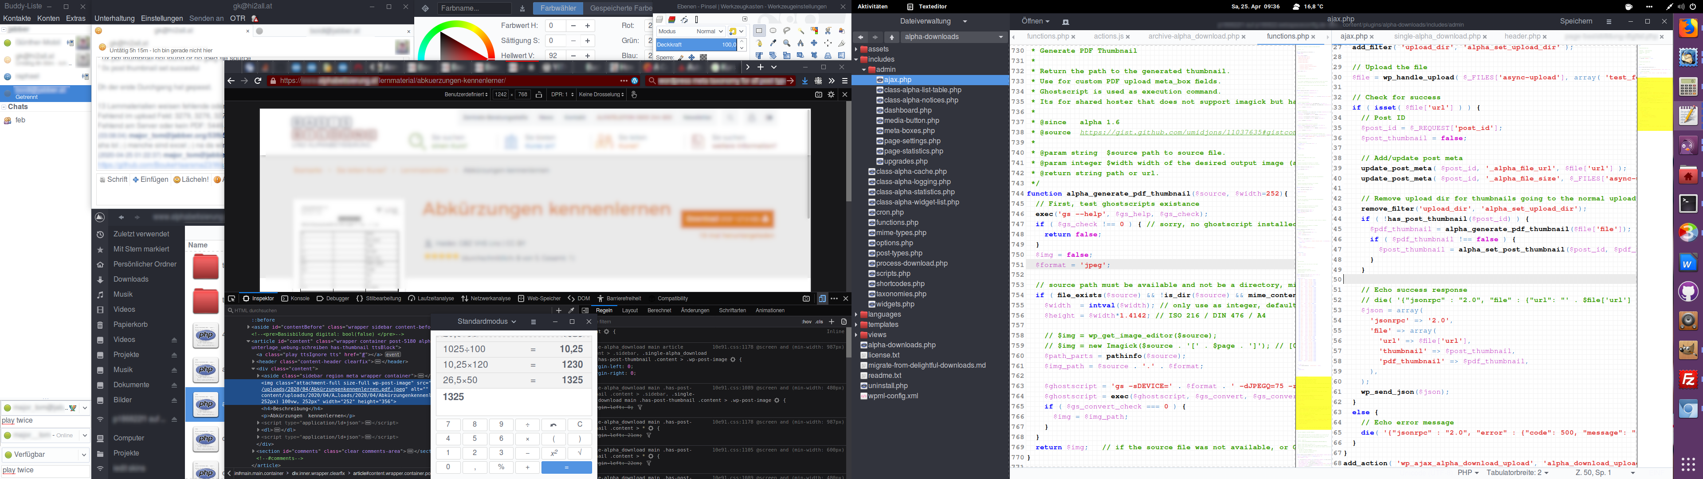Pick the GIMP color picker eyedropper tool
Viewport: 1703px width, 479px height.
click(x=773, y=43)
